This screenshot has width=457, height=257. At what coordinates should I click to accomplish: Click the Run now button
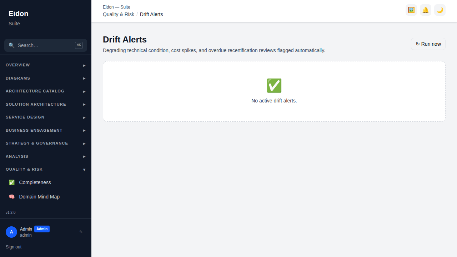[x=428, y=44]
